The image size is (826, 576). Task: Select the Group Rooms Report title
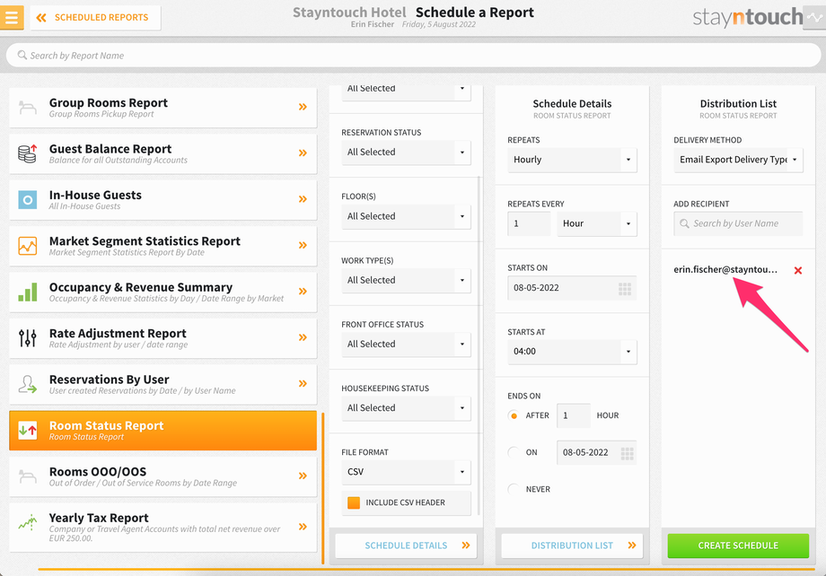(109, 102)
